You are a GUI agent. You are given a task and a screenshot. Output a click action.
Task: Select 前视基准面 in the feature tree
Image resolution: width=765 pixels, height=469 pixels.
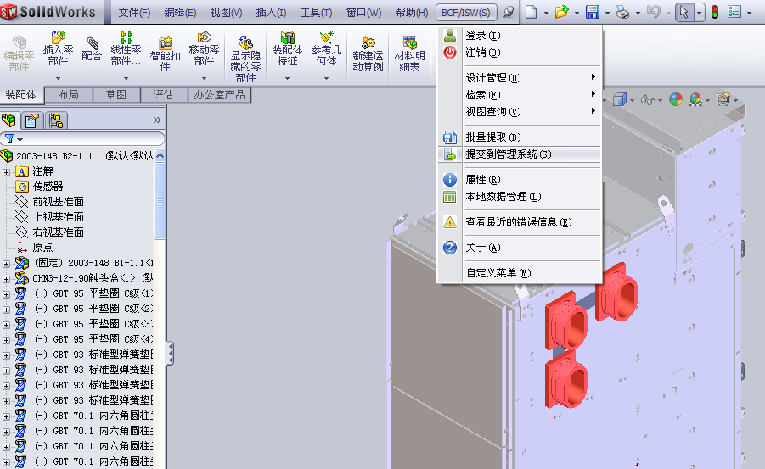coord(58,202)
